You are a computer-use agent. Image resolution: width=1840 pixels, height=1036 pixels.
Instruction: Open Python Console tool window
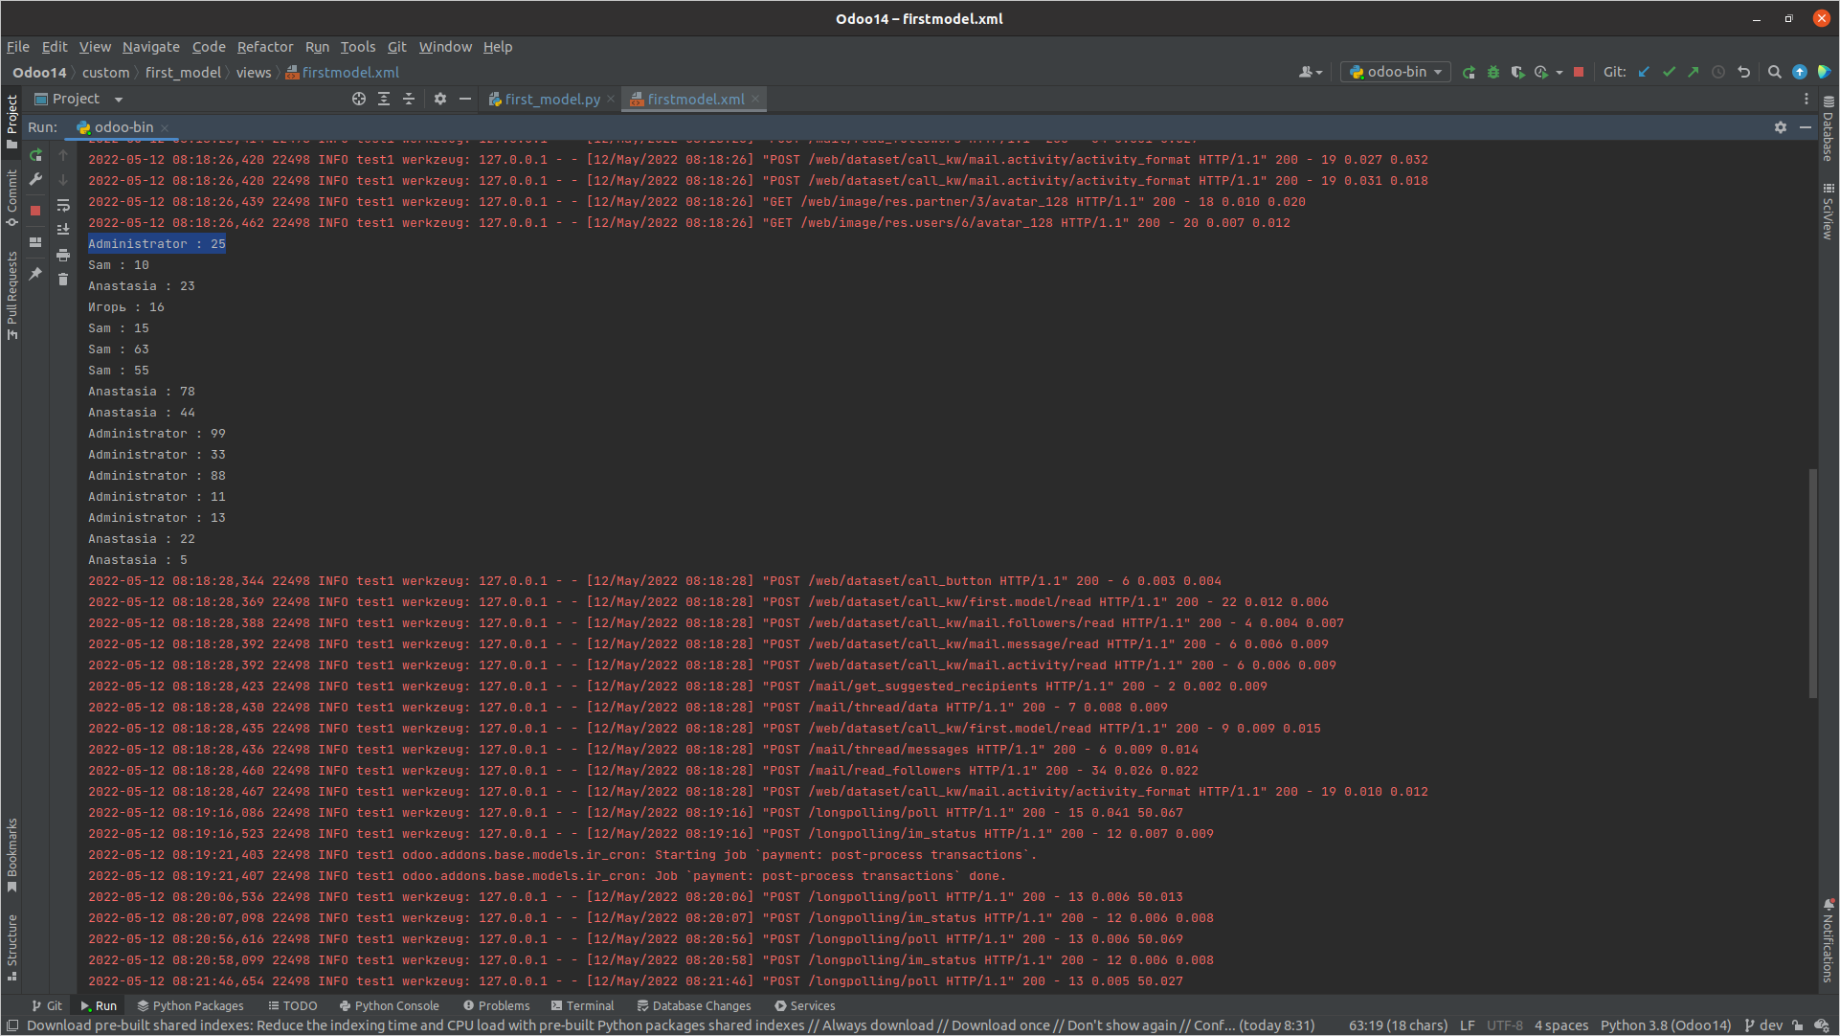(390, 1006)
